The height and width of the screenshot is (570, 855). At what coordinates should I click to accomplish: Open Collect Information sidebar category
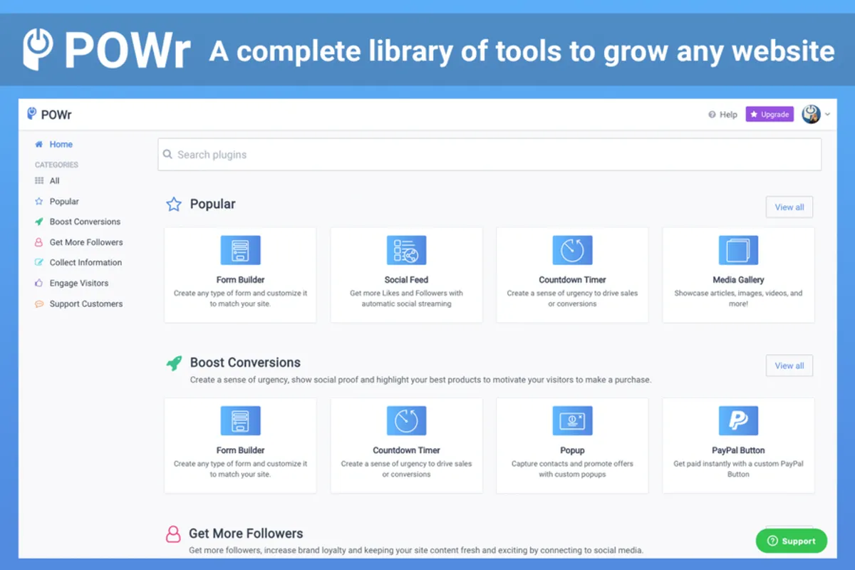click(85, 262)
